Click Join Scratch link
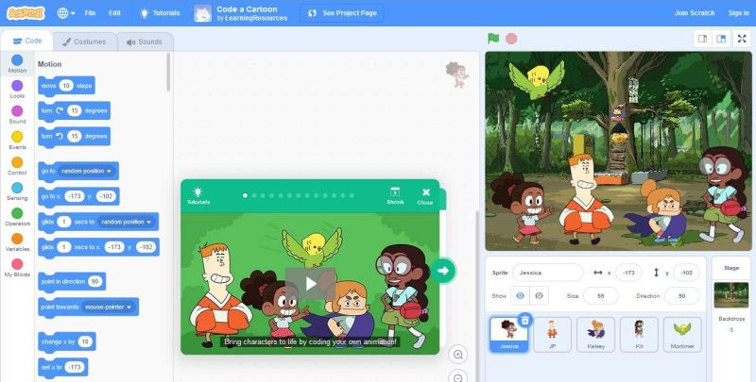 tap(695, 13)
